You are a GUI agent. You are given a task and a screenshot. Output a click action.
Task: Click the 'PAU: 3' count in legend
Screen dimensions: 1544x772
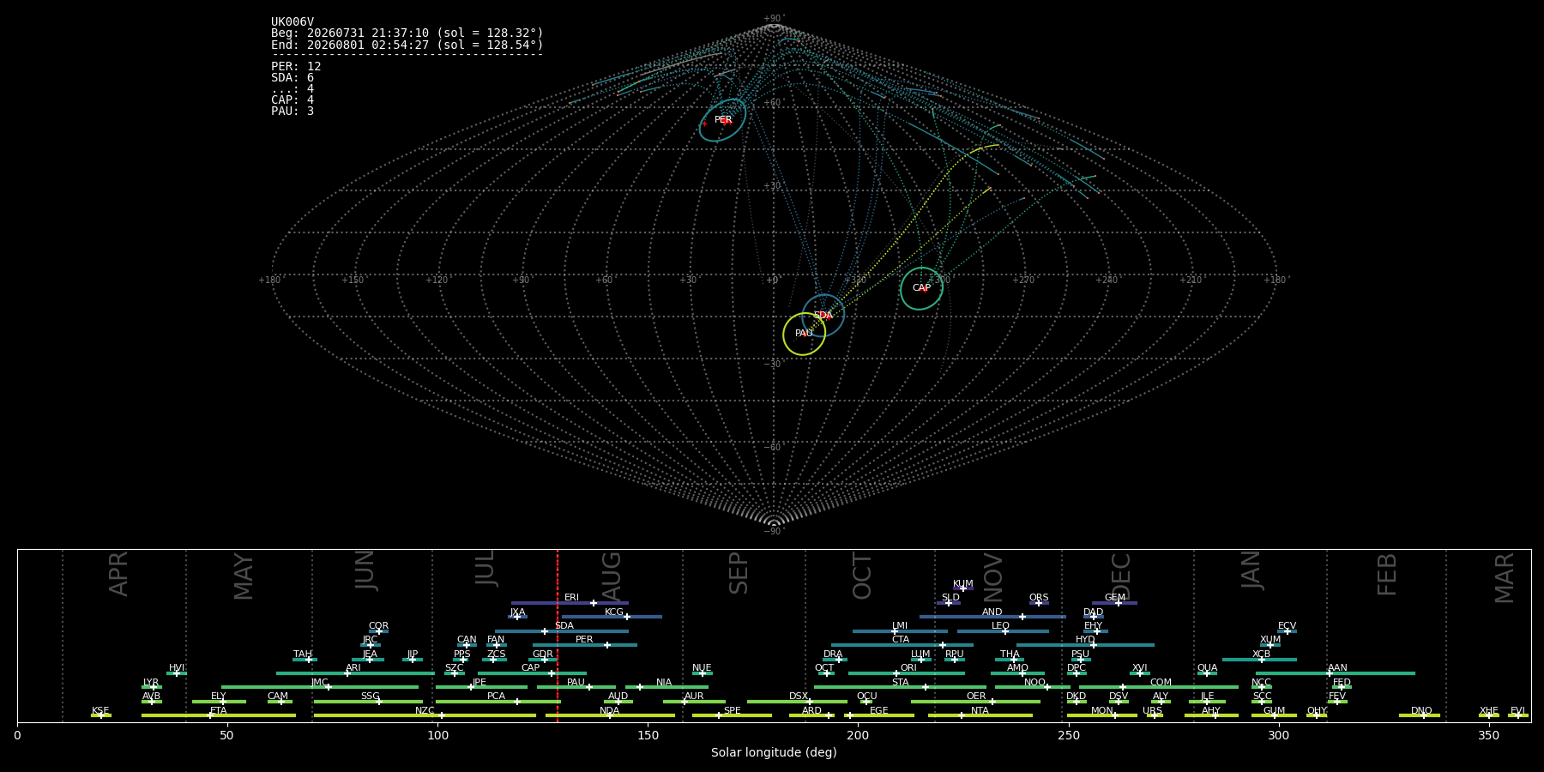coord(293,112)
